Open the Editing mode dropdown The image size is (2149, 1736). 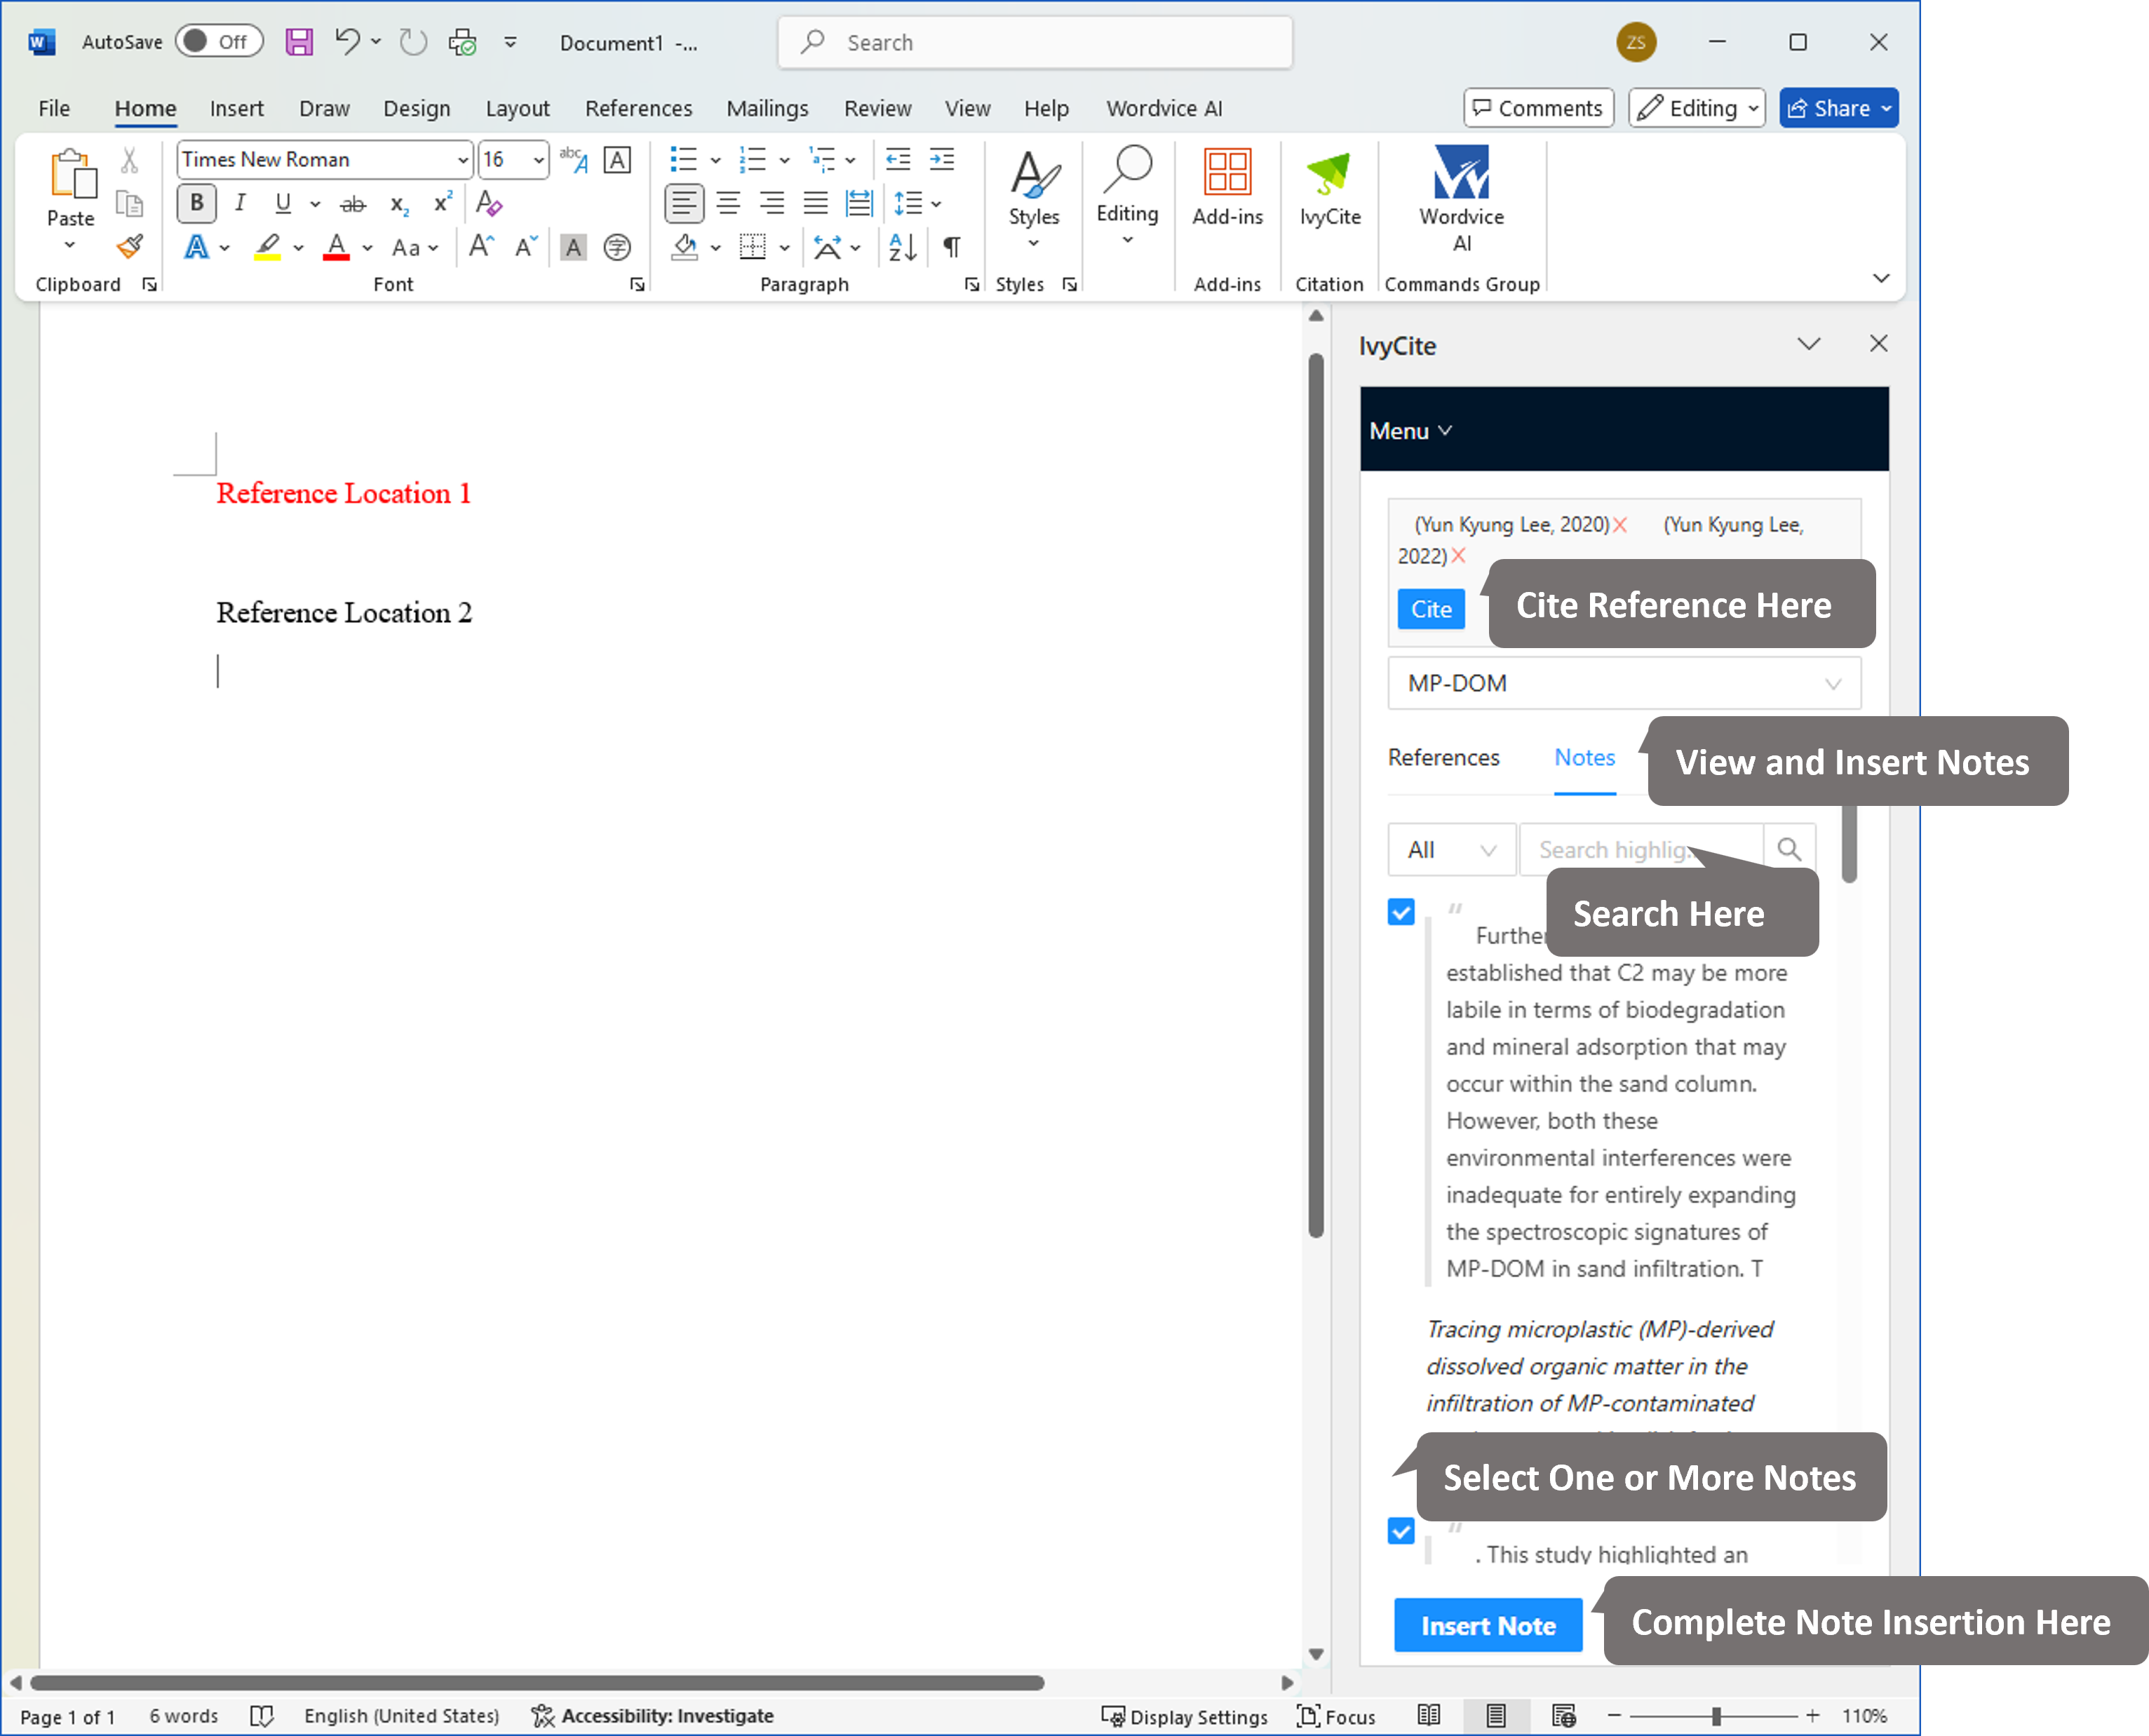tap(1697, 108)
